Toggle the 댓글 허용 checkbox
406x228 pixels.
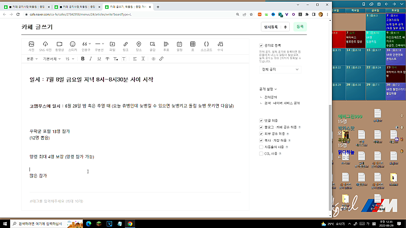click(x=261, y=121)
